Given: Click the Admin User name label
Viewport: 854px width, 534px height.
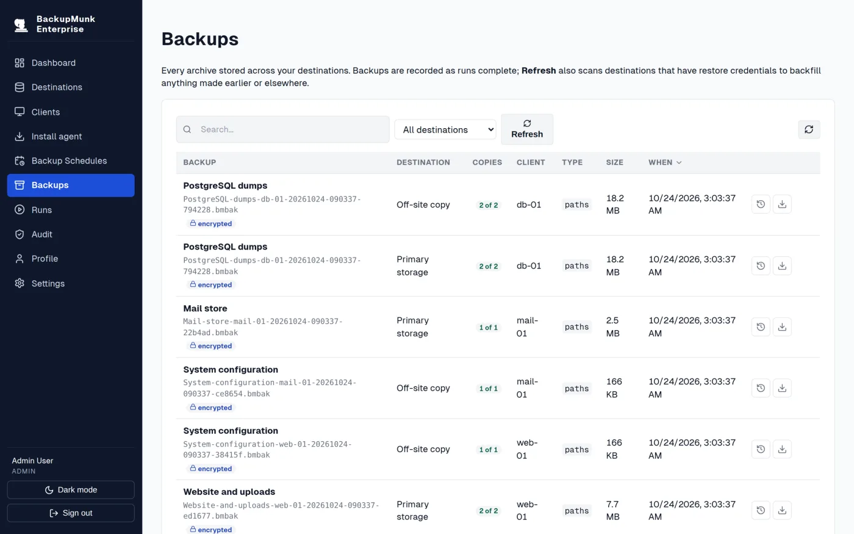Looking at the screenshot, I should point(32,461).
